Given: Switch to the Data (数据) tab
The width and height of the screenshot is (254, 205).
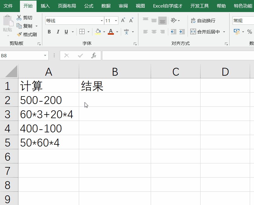Looking at the screenshot, I should [106, 6].
